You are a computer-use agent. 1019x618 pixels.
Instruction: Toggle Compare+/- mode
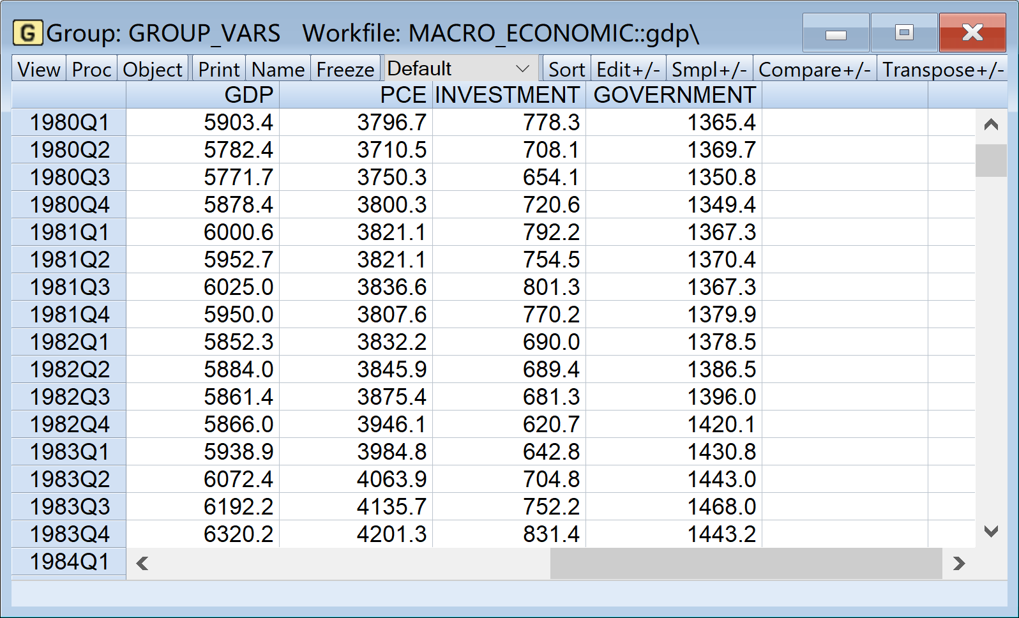814,69
